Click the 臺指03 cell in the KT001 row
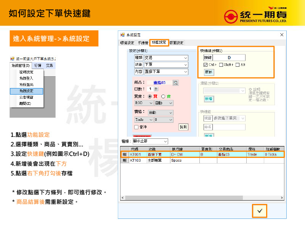Screen dimensions: 305x228 (x=231, y=154)
